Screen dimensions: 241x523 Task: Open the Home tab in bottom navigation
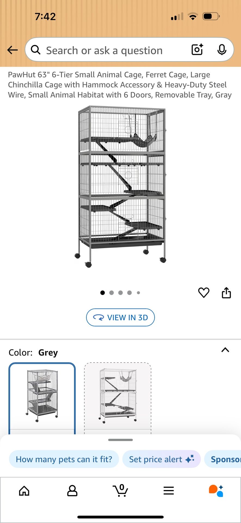(24, 490)
